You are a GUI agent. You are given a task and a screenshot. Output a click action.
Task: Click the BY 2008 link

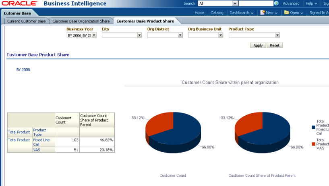(x=23, y=69)
